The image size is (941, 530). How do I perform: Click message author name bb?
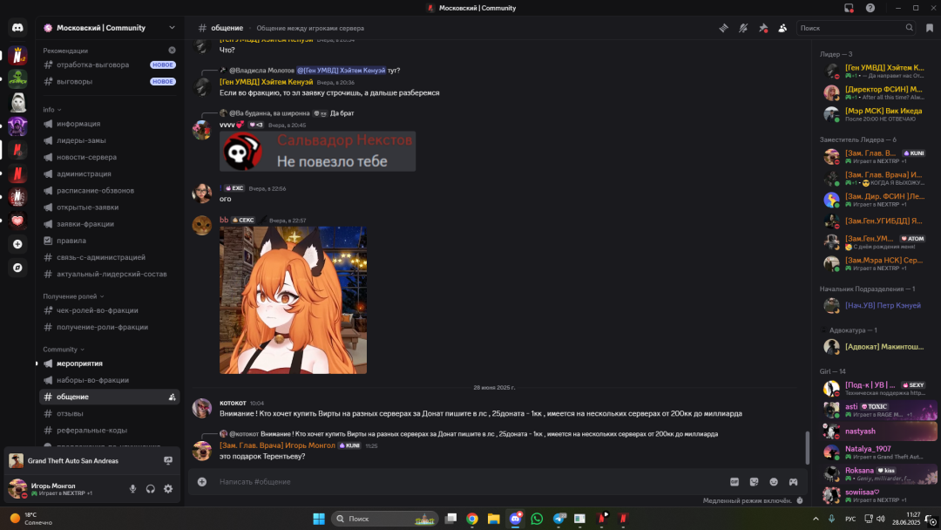pos(224,220)
